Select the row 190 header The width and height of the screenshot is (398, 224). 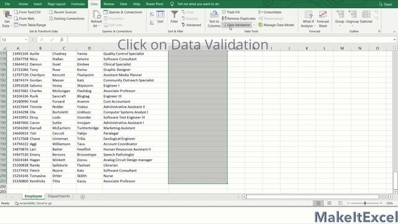(3, 123)
